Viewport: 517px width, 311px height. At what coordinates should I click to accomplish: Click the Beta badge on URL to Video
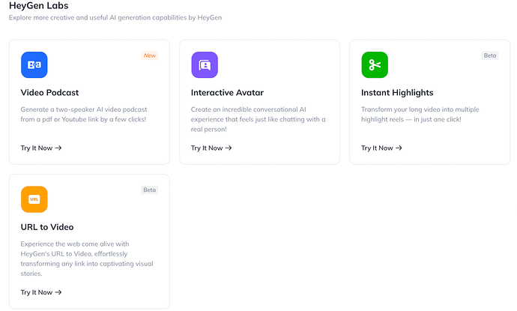coord(149,190)
